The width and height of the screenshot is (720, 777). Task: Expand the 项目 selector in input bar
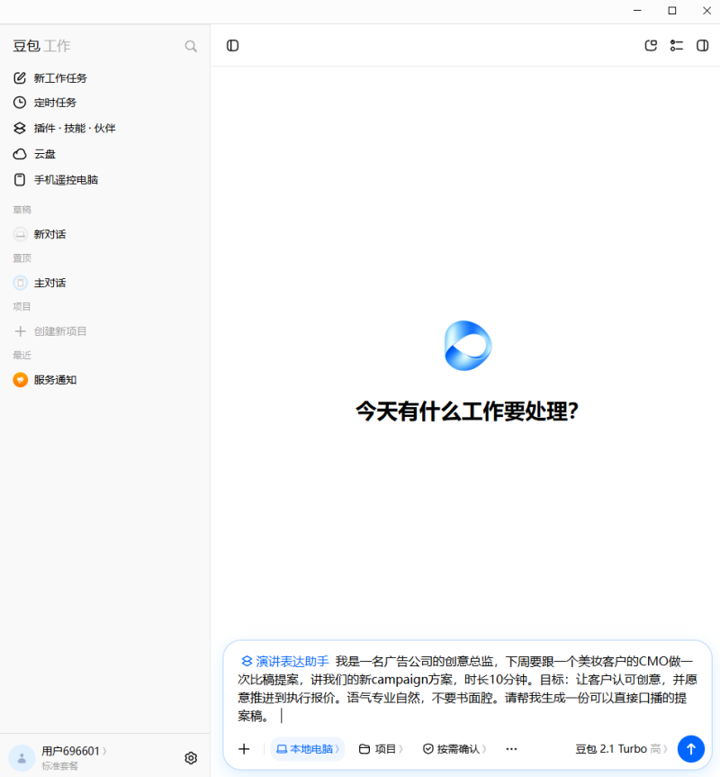coord(381,749)
